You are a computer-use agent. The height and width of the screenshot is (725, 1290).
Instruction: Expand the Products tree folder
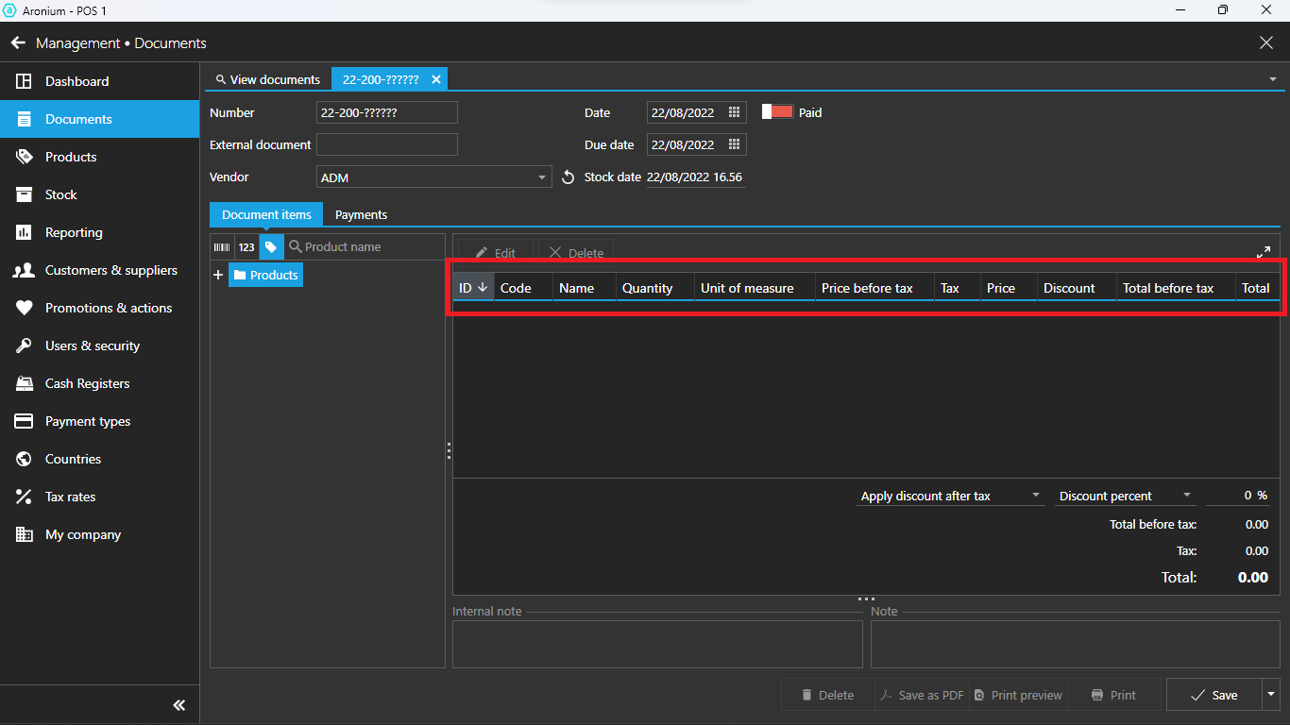[218, 276]
